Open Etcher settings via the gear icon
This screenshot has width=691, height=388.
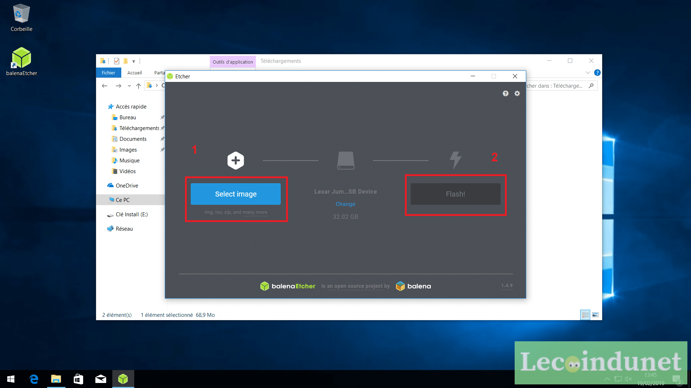coord(517,93)
